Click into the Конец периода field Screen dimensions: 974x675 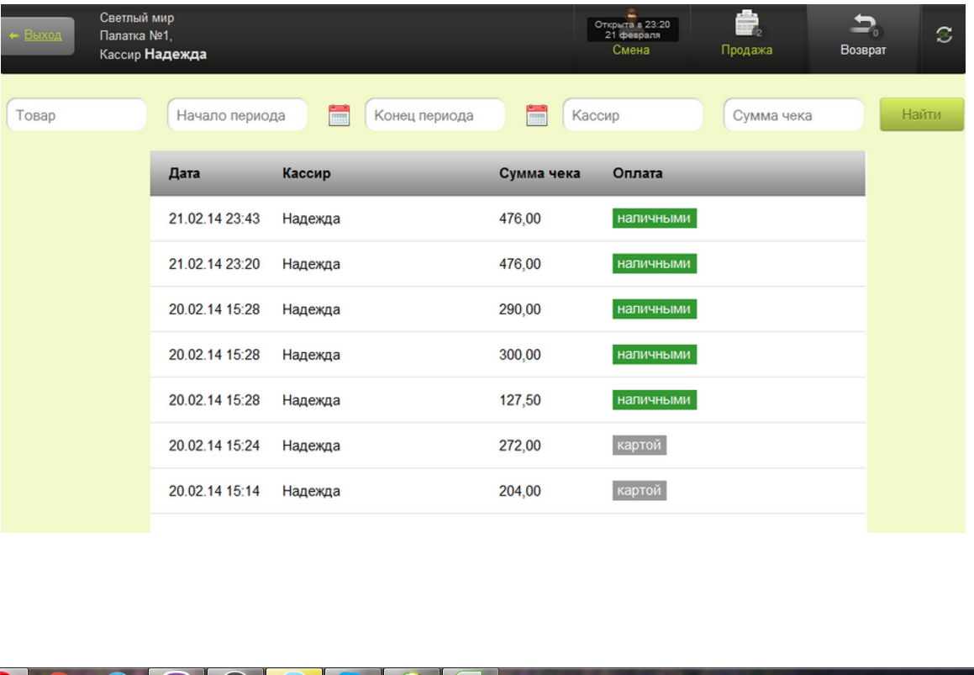click(x=434, y=115)
